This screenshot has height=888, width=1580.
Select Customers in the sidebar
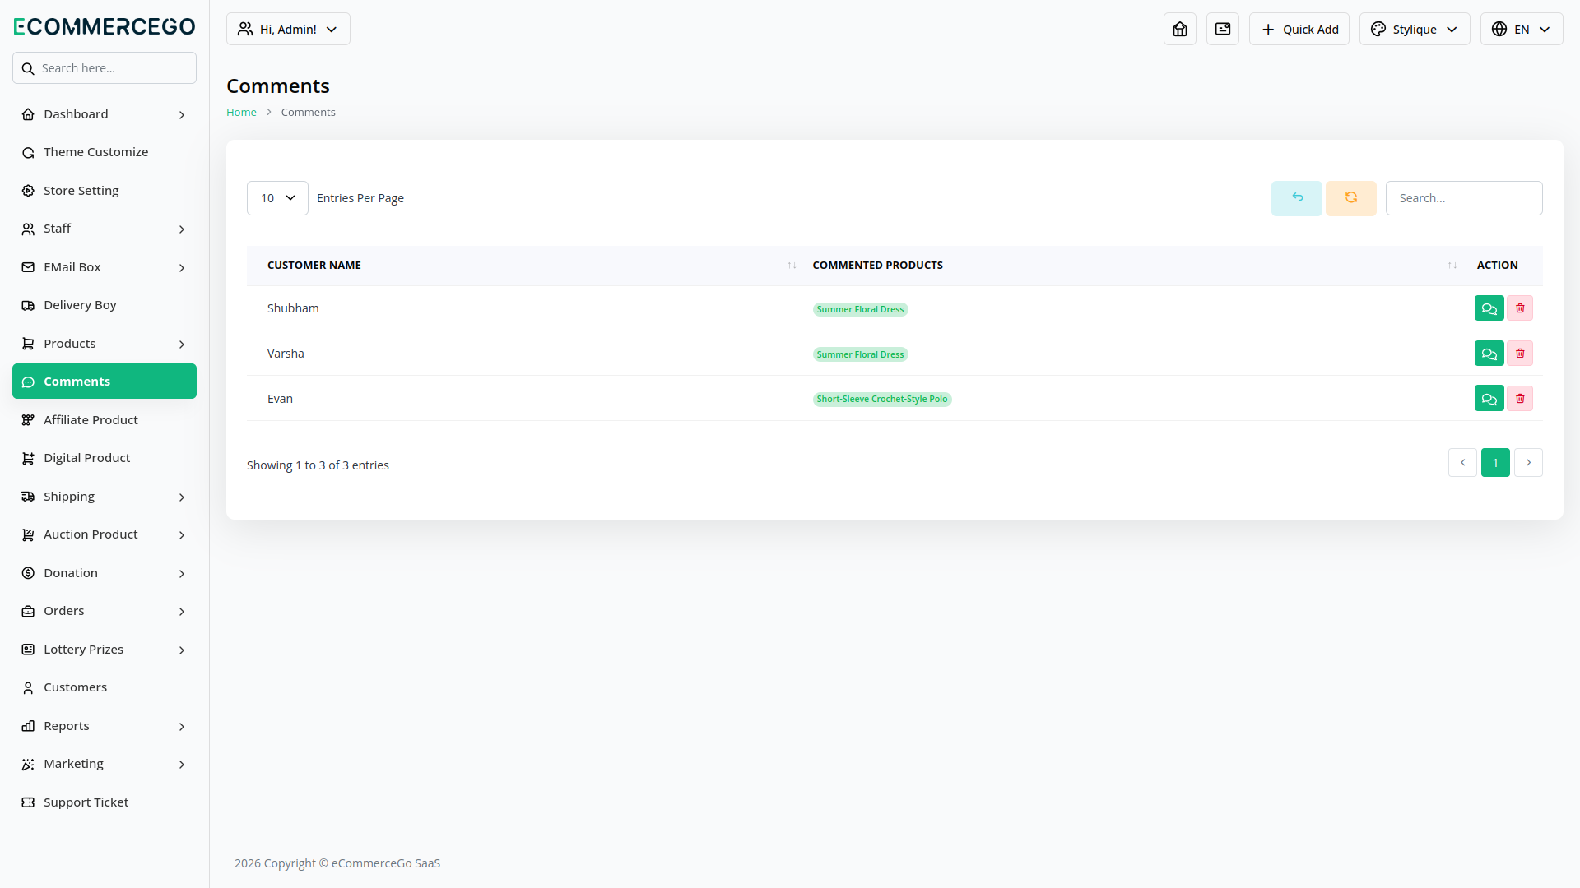105,687
